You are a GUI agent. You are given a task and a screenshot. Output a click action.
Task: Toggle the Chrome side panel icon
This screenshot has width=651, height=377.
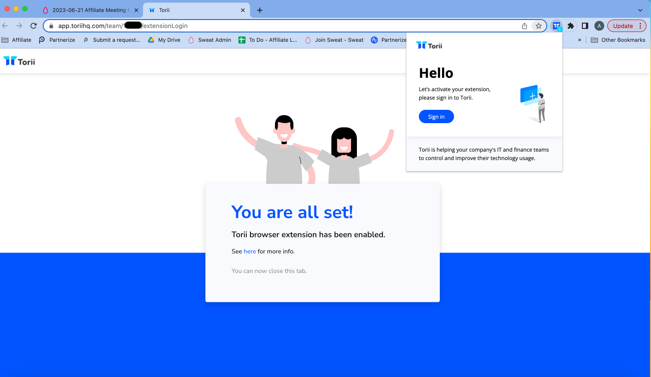coord(585,26)
